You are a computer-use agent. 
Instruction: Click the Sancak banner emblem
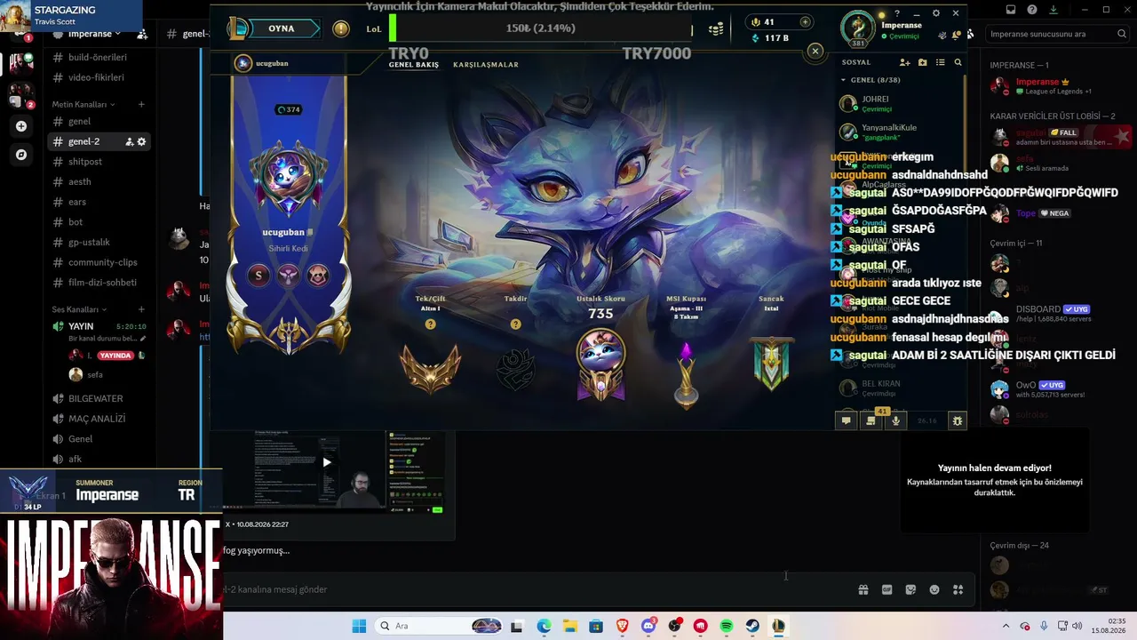click(x=771, y=364)
